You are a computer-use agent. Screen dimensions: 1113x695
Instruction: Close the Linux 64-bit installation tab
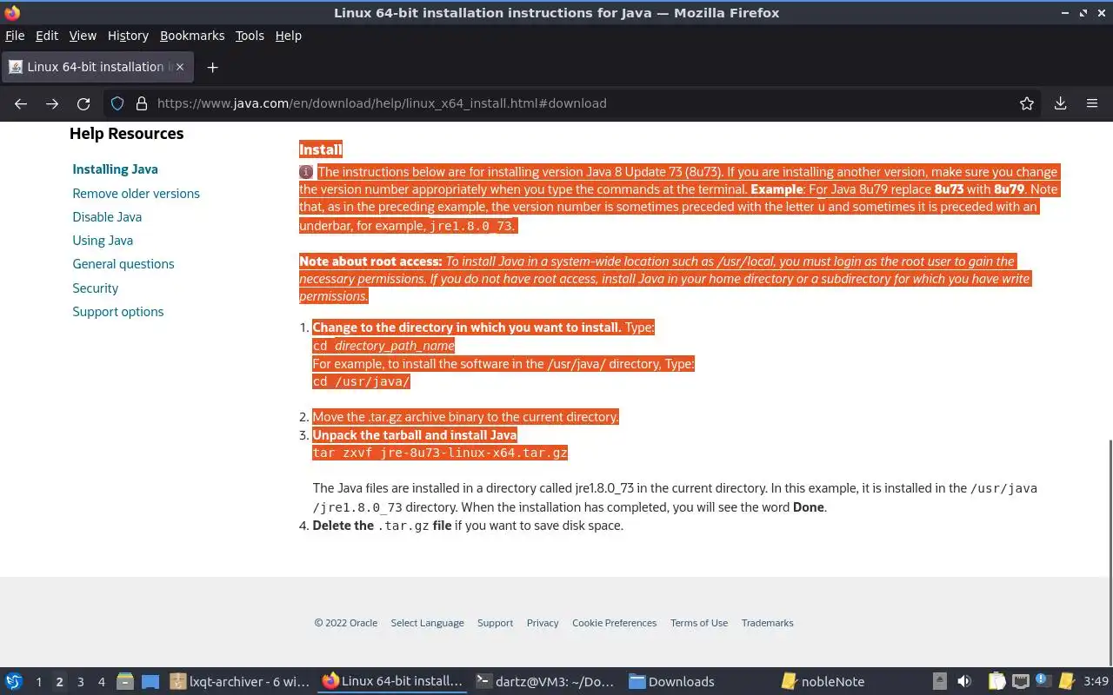180,67
